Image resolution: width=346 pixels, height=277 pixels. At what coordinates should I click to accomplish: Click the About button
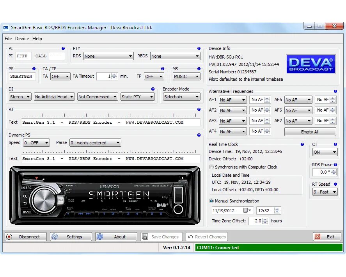coord(116,236)
